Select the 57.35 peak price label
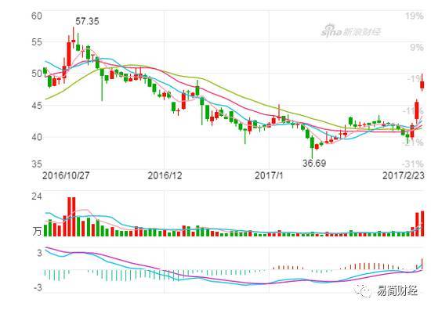 tap(87, 21)
